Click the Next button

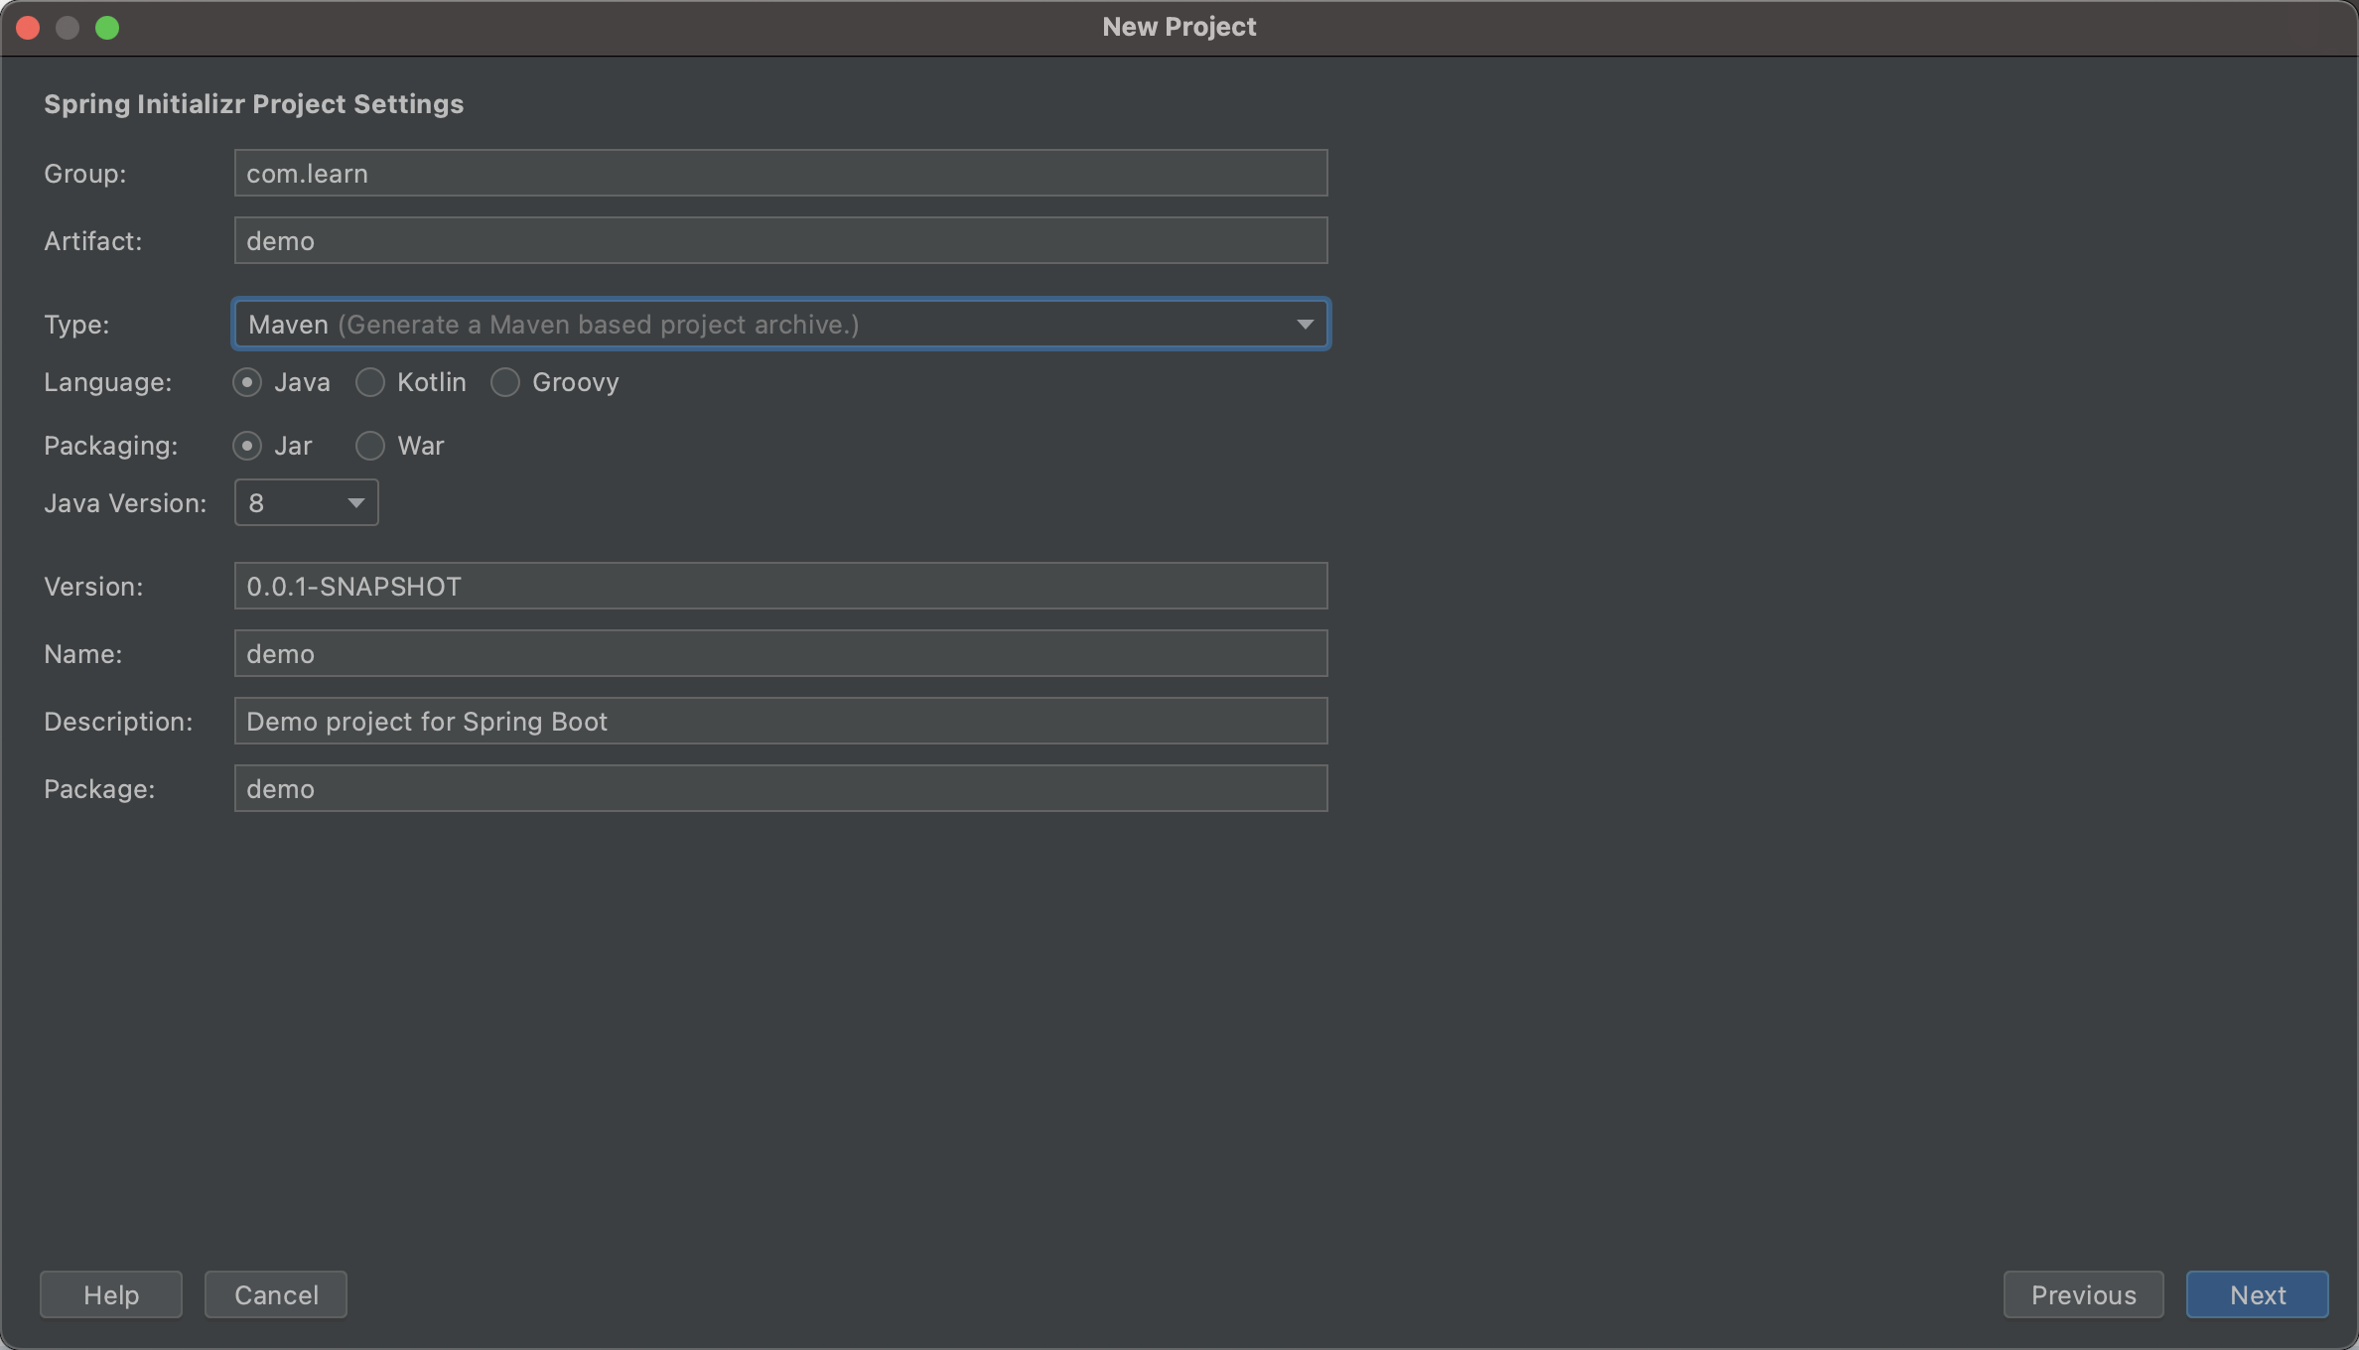coord(2257,1294)
